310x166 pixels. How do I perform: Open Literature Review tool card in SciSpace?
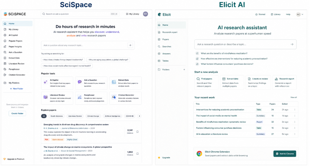pos(57,98)
